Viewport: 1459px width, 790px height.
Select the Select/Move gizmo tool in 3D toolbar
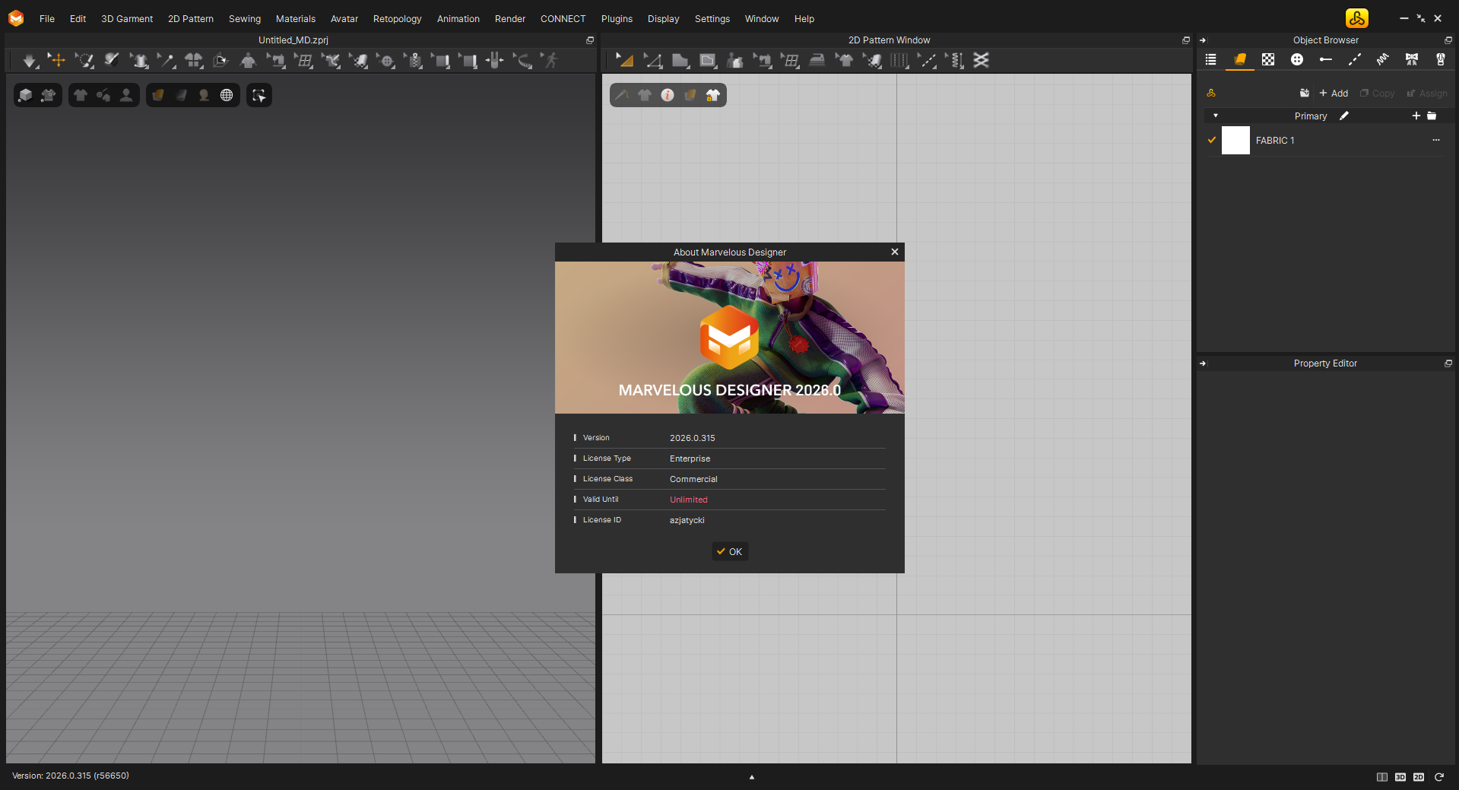(x=57, y=60)
